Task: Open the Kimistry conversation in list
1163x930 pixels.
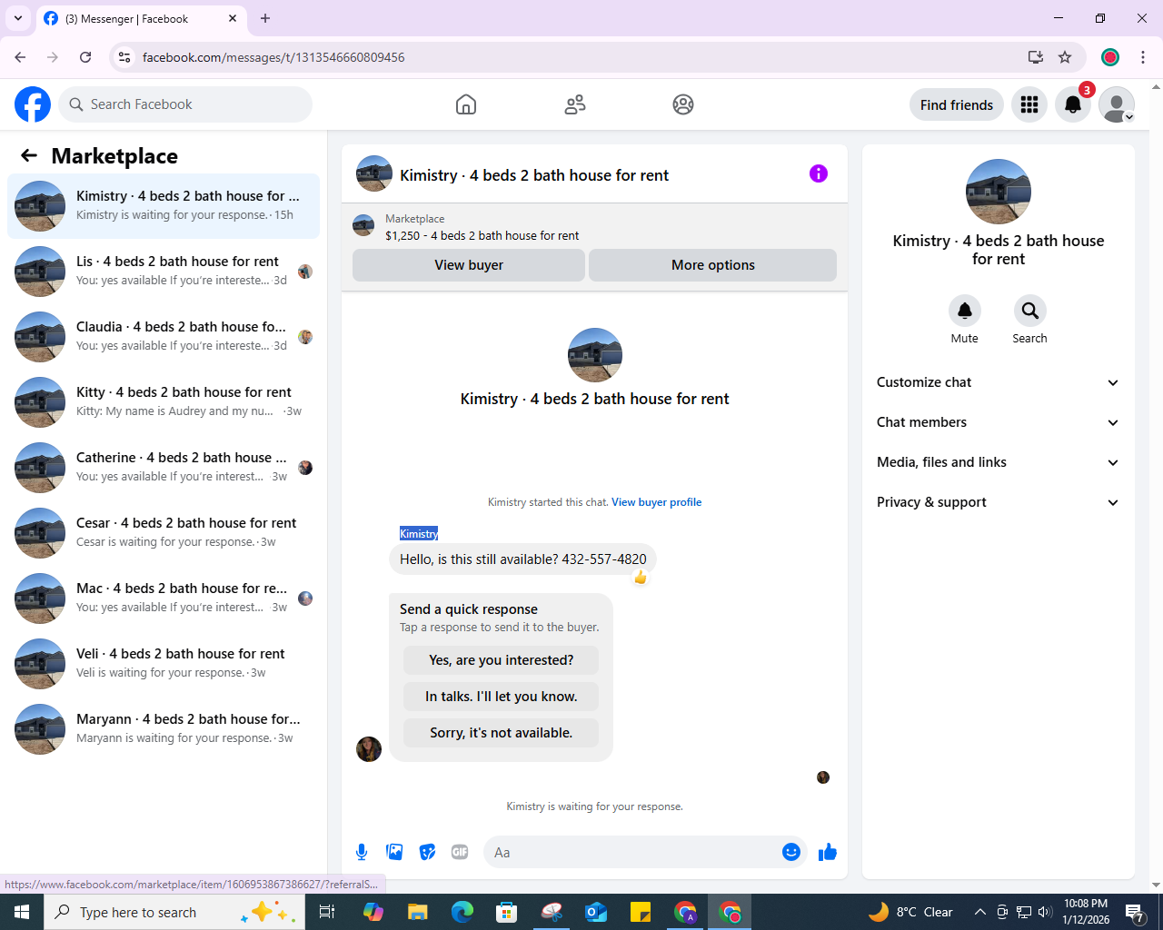Action: (164, 206)
